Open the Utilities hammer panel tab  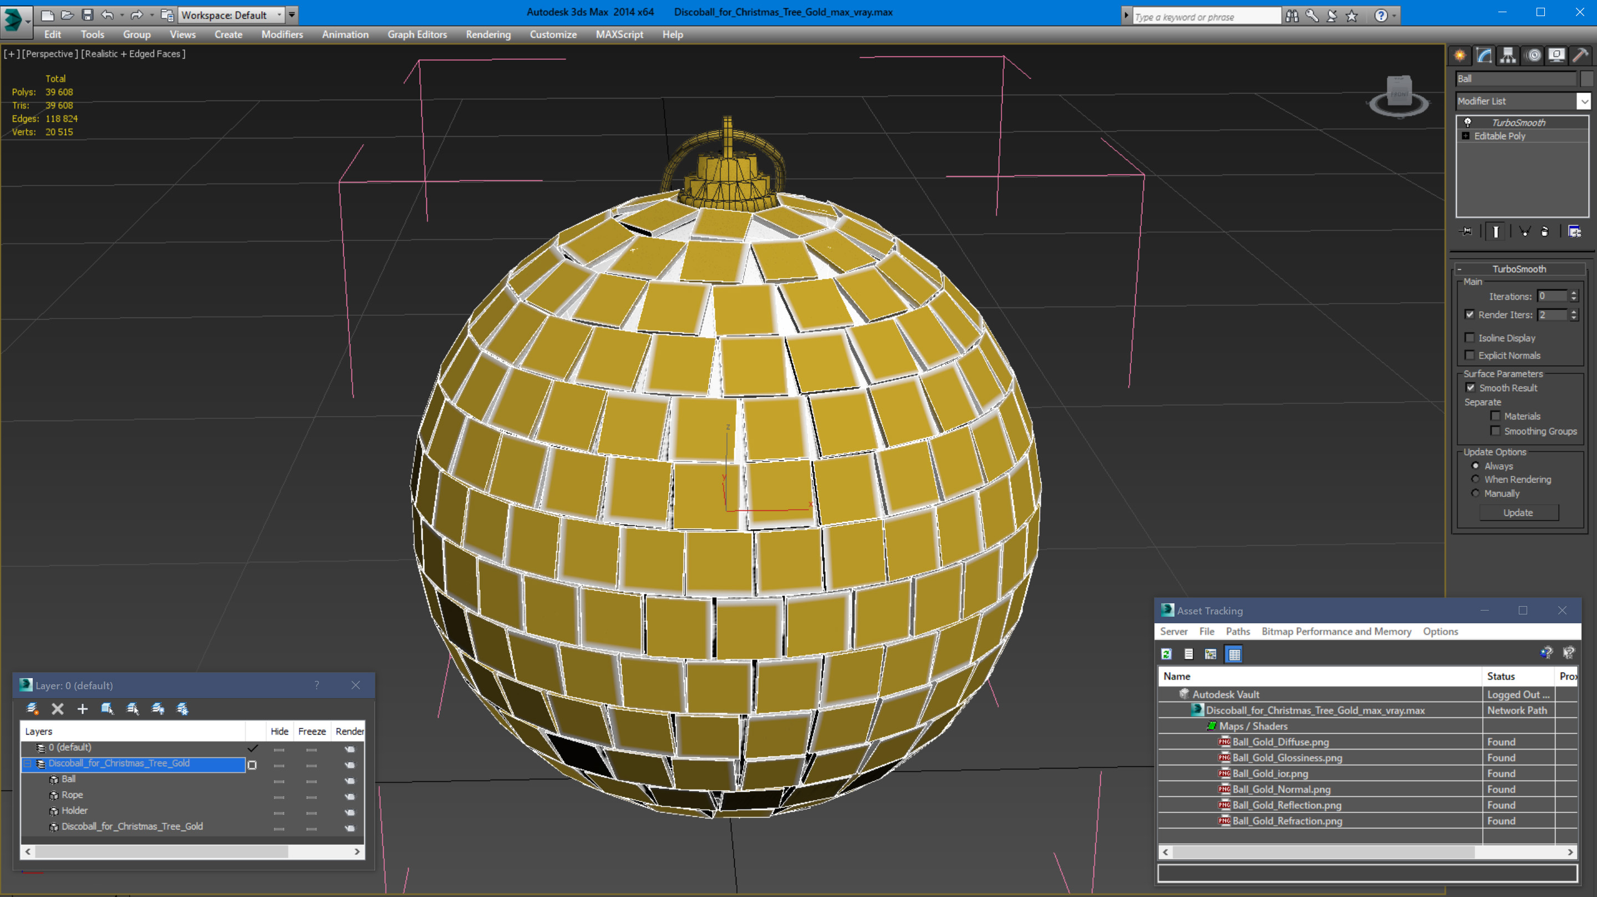(x=1580, y=56)
